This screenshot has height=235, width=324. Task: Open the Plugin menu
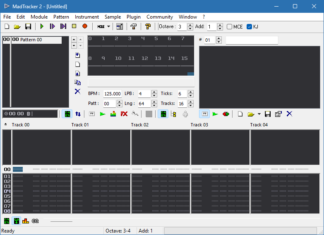(134, 17)
